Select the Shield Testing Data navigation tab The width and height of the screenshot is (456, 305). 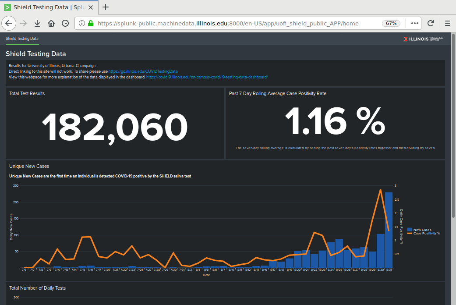tap(22, 39)
